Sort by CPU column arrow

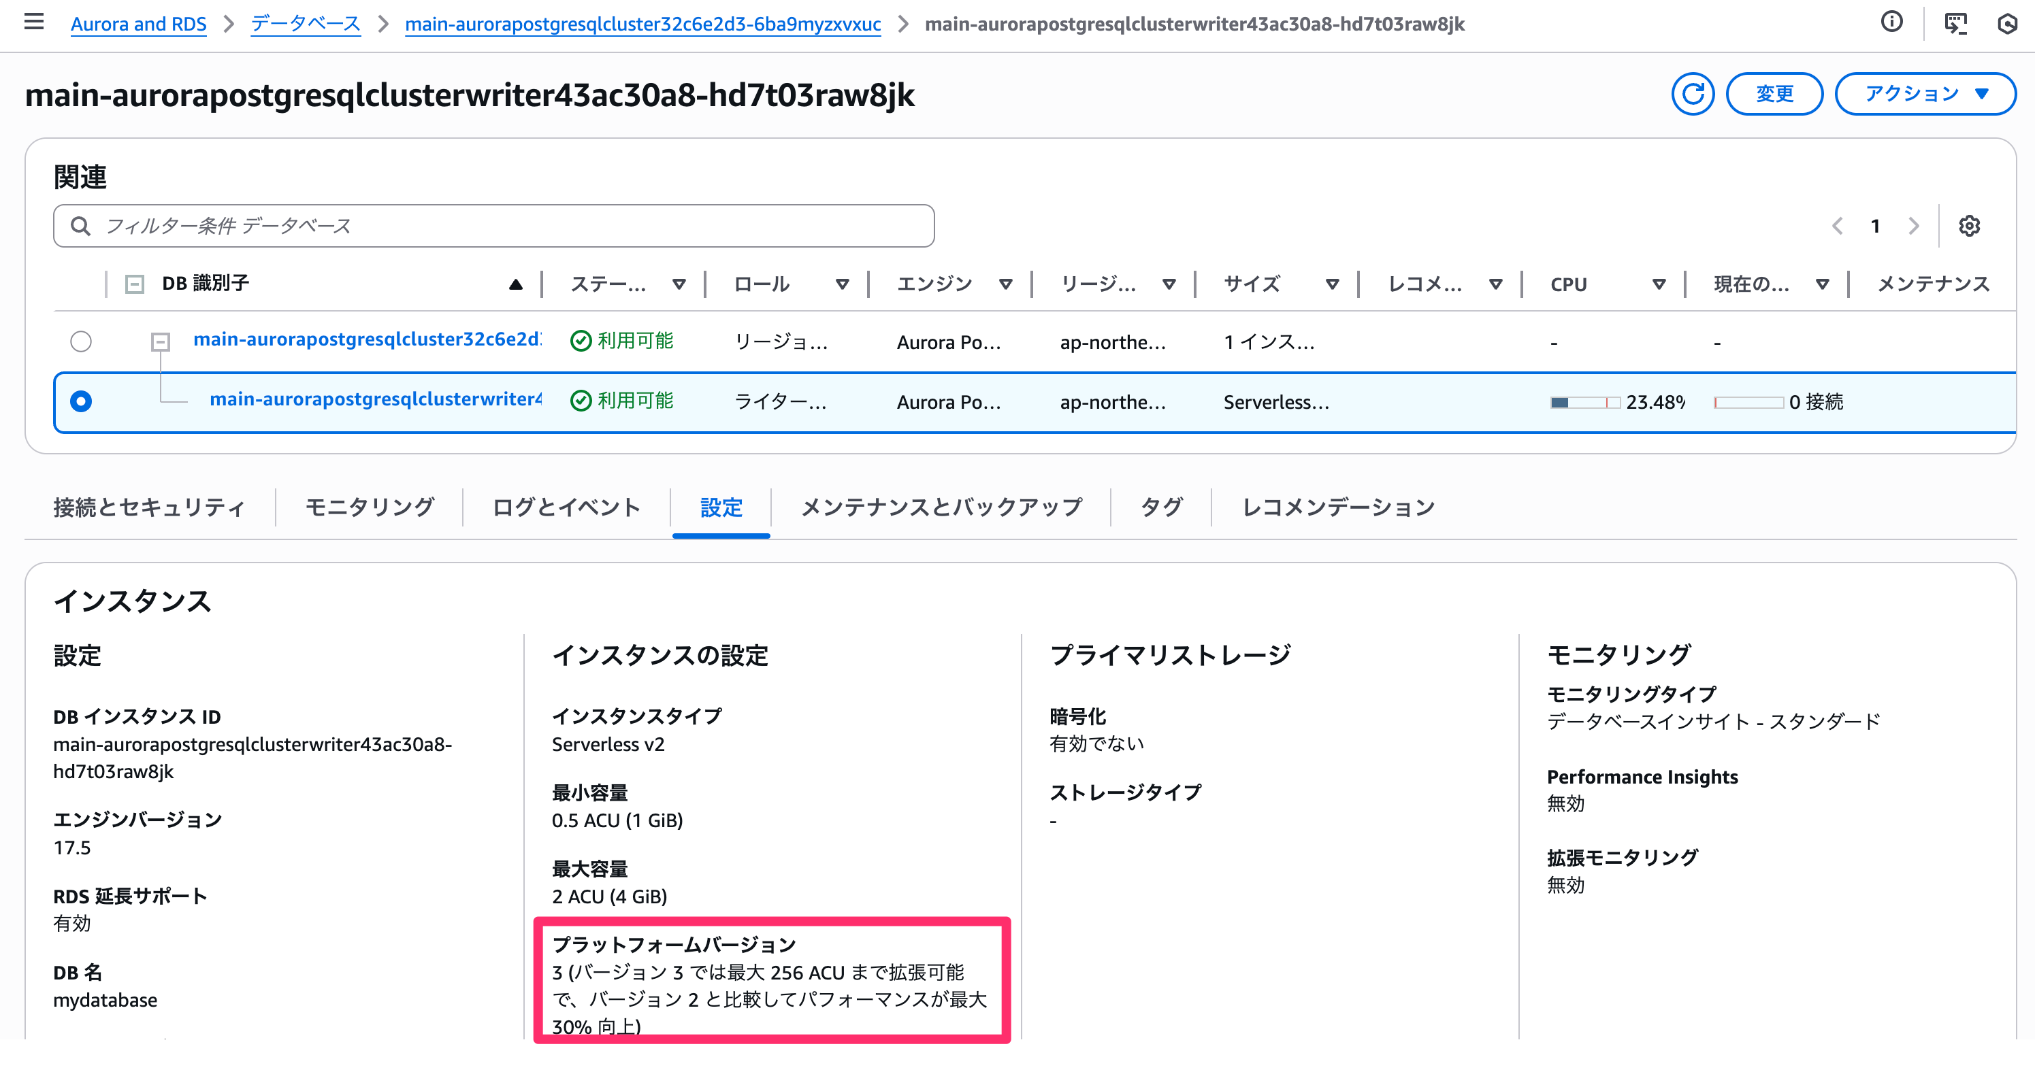(1659, 284)
